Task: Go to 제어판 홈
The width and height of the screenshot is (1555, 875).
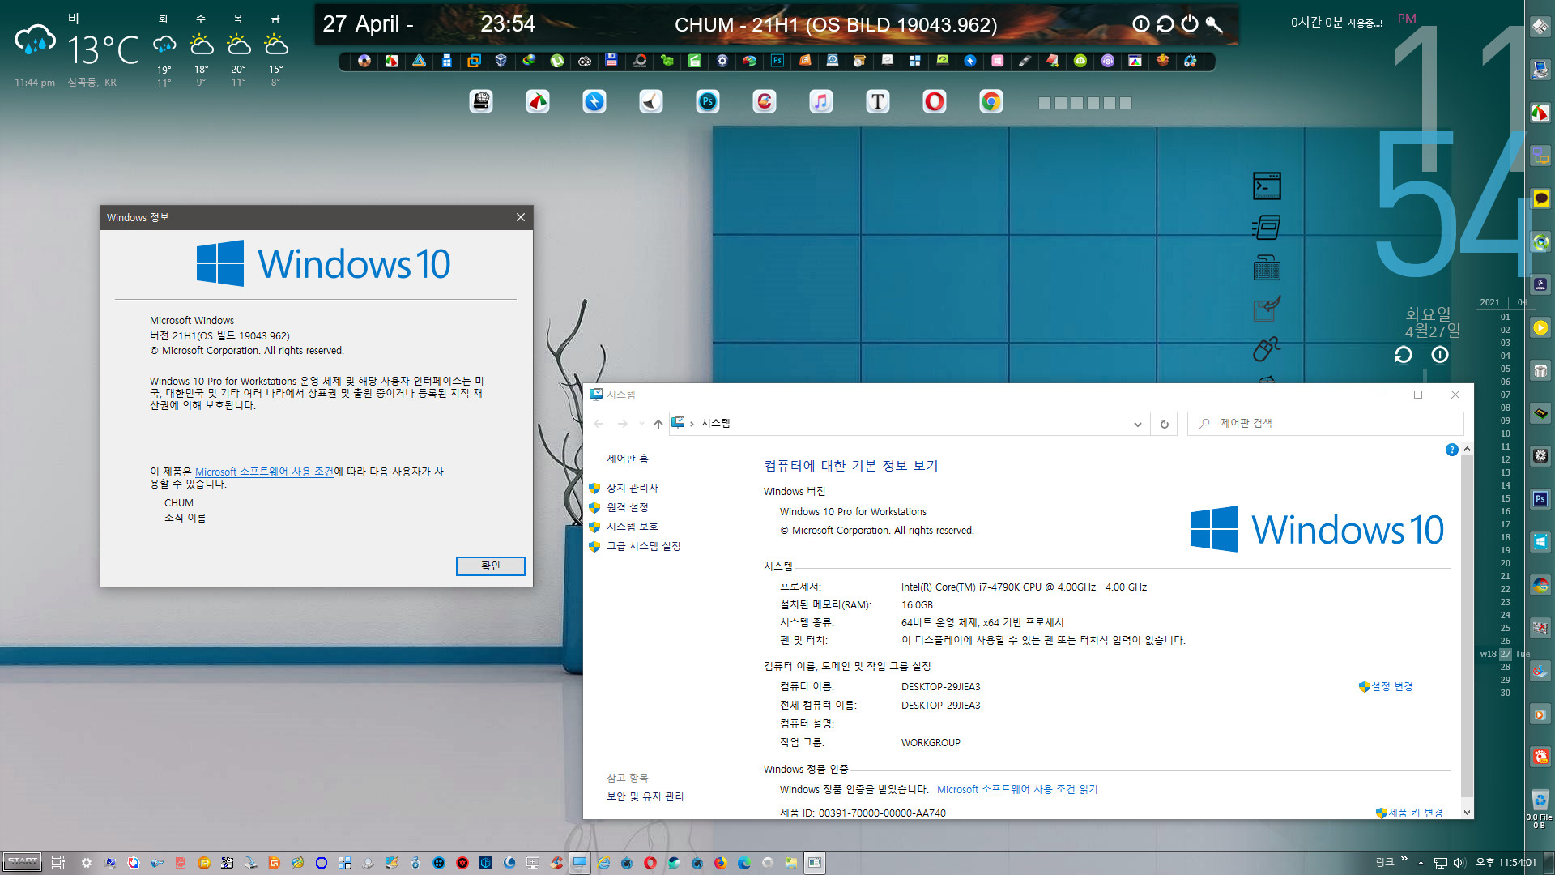Action: click(x=628, y=459)
